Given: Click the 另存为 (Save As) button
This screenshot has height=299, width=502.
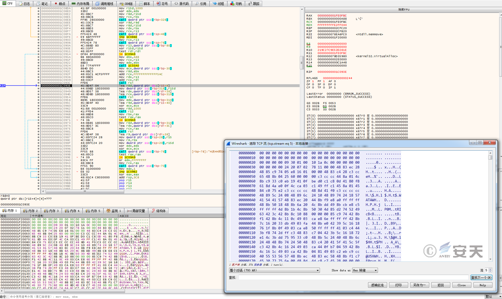Looking at the screenshot, I should [419, 285].
